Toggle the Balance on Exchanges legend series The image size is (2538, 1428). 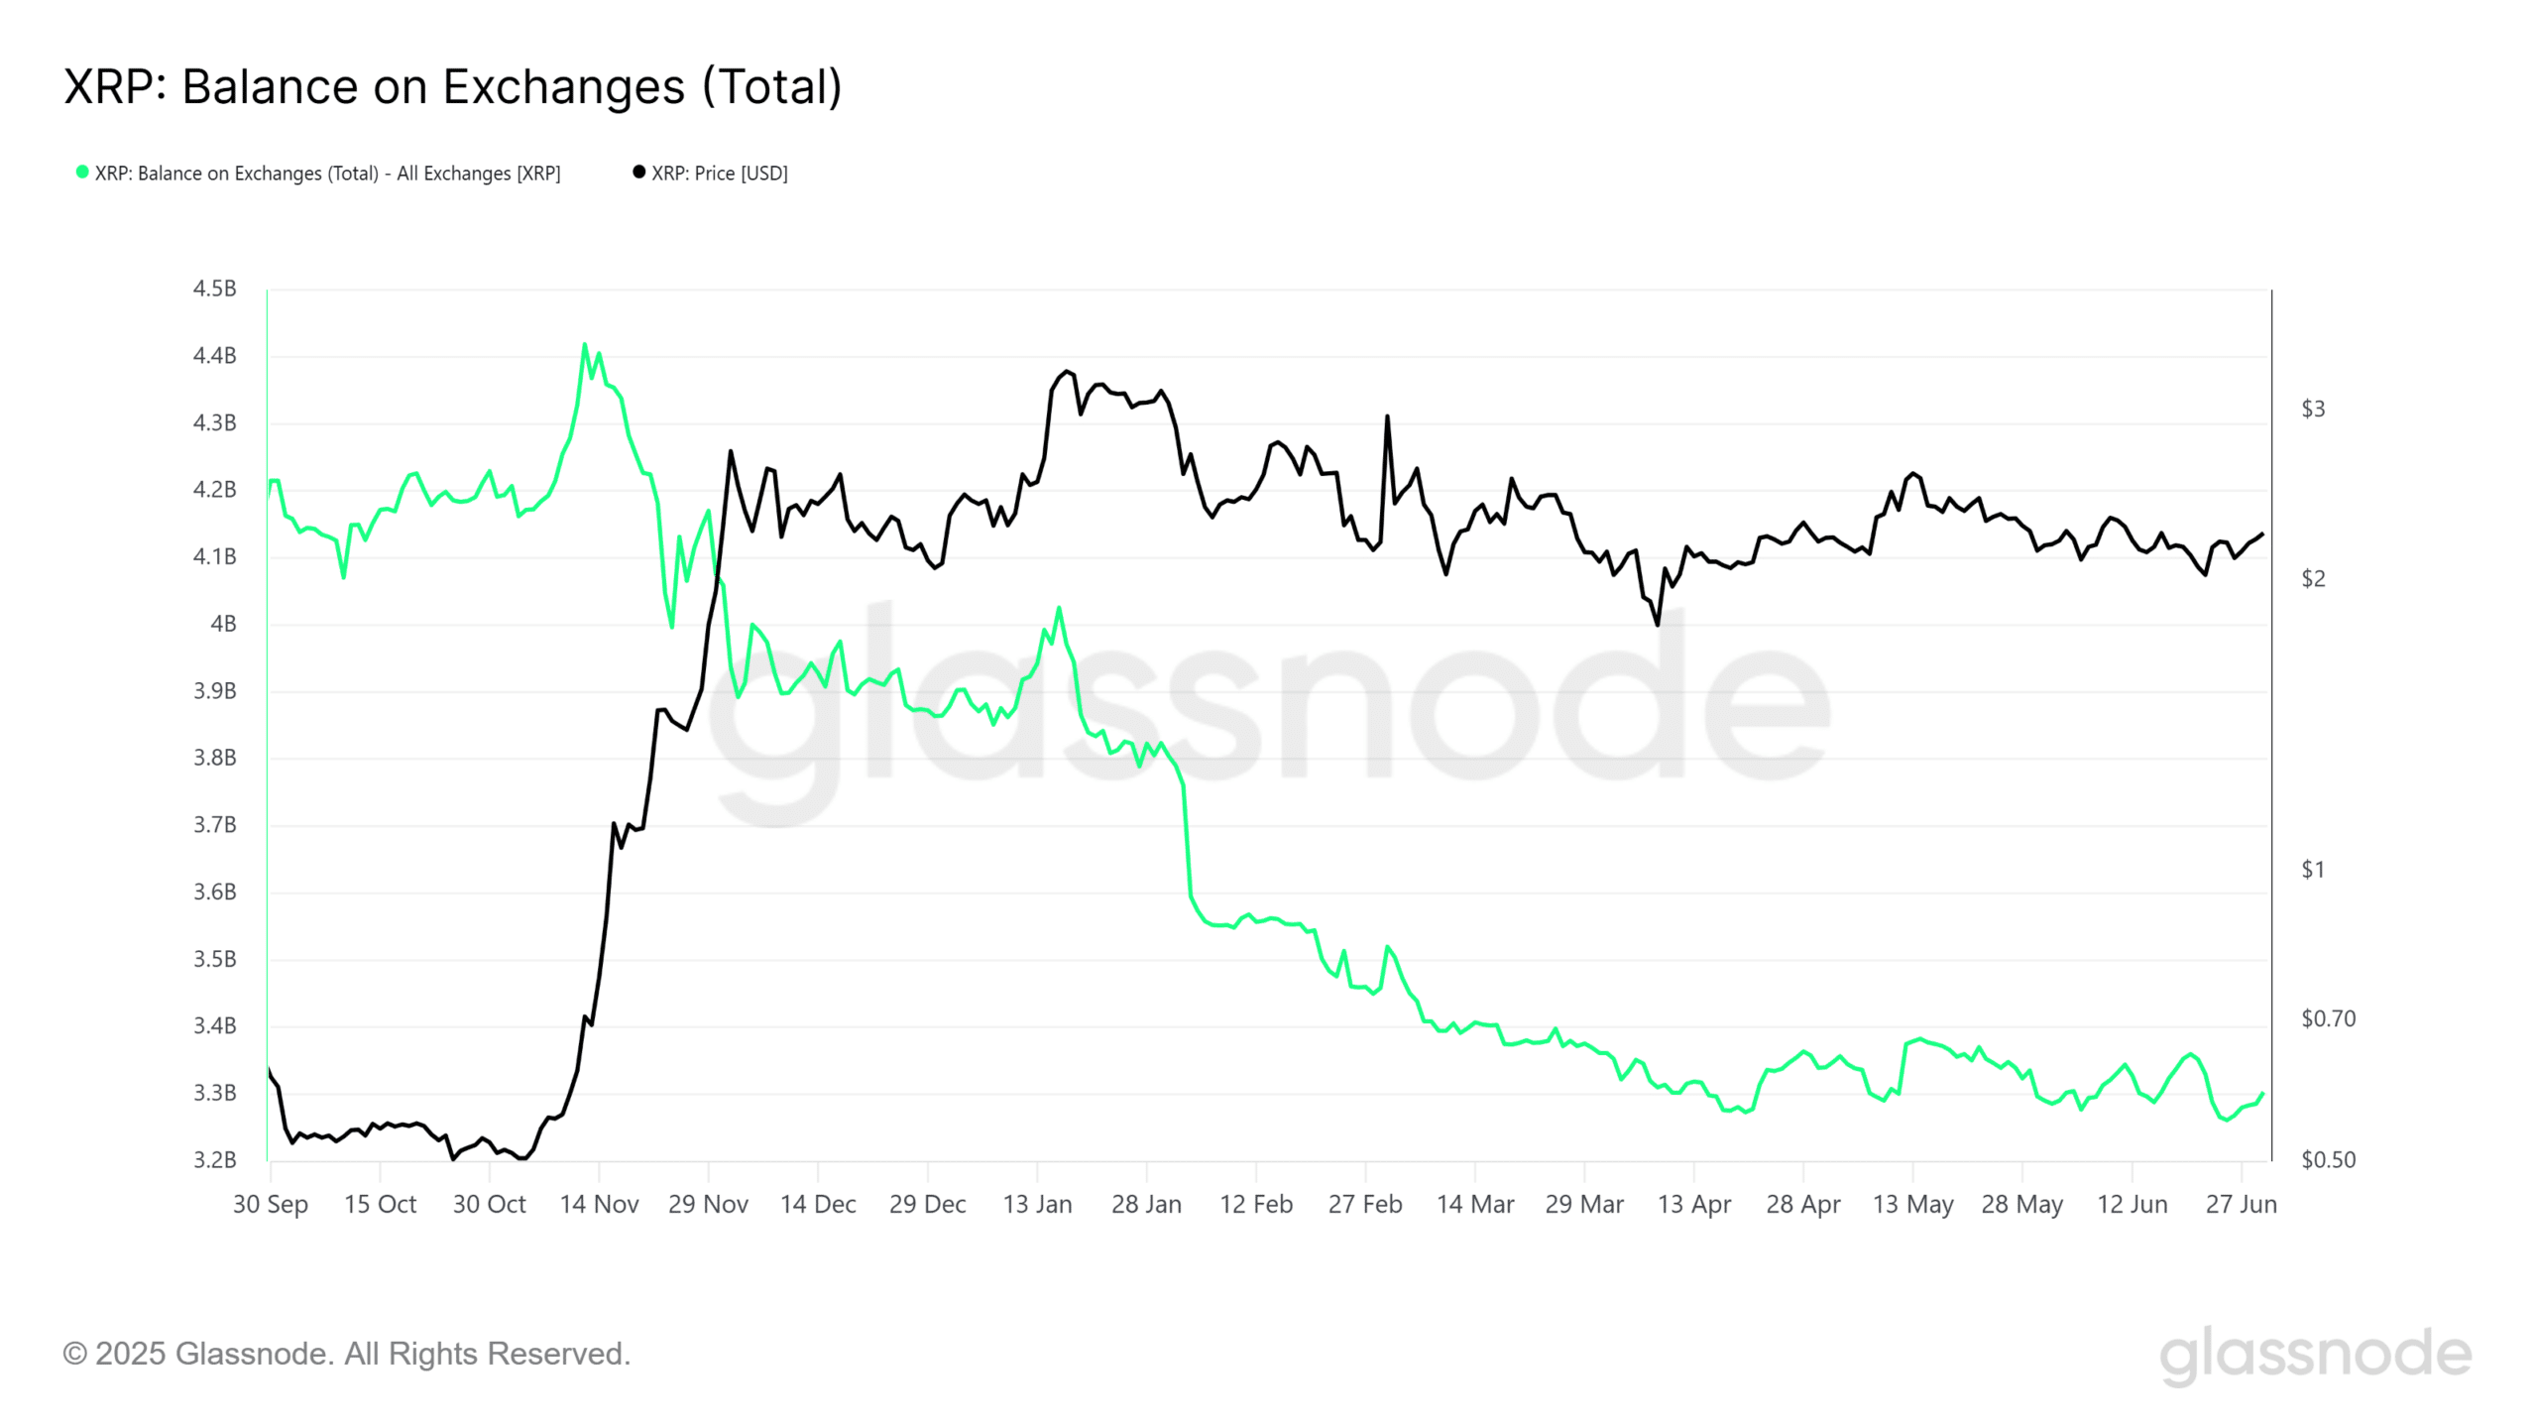327,174
